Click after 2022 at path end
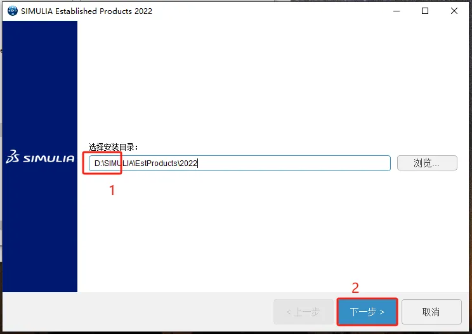This screenshot has height=334, width=472. (x=198, y=164)
